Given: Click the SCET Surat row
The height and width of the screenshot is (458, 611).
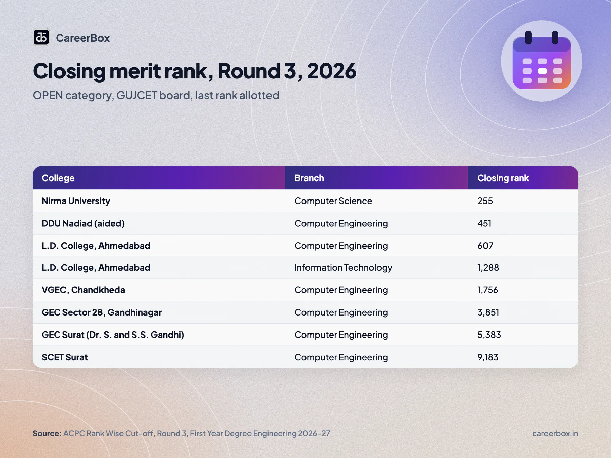Looking at the screenshot, I should (x=305, y=357).
